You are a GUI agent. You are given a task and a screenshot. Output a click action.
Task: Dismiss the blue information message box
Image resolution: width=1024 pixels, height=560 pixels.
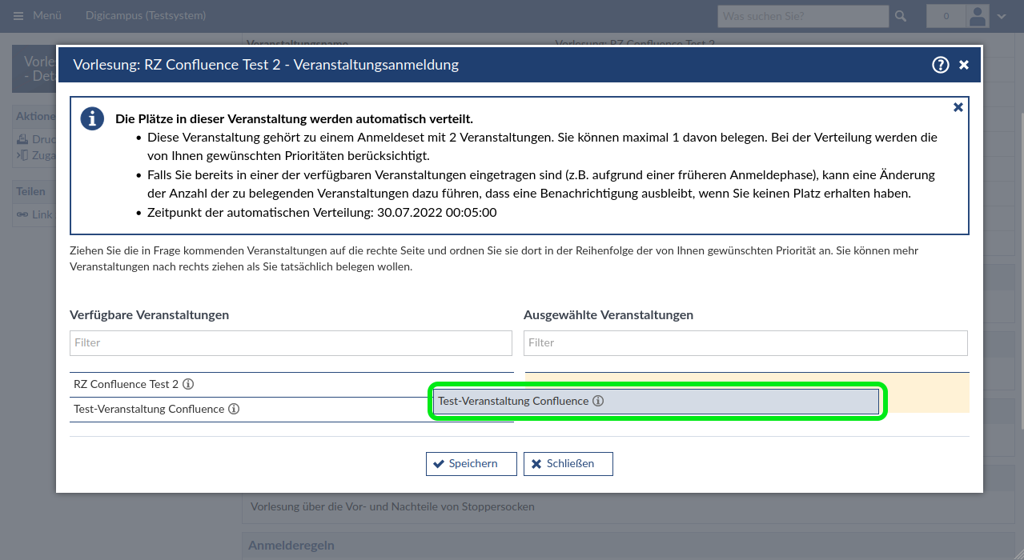point(958,107)
